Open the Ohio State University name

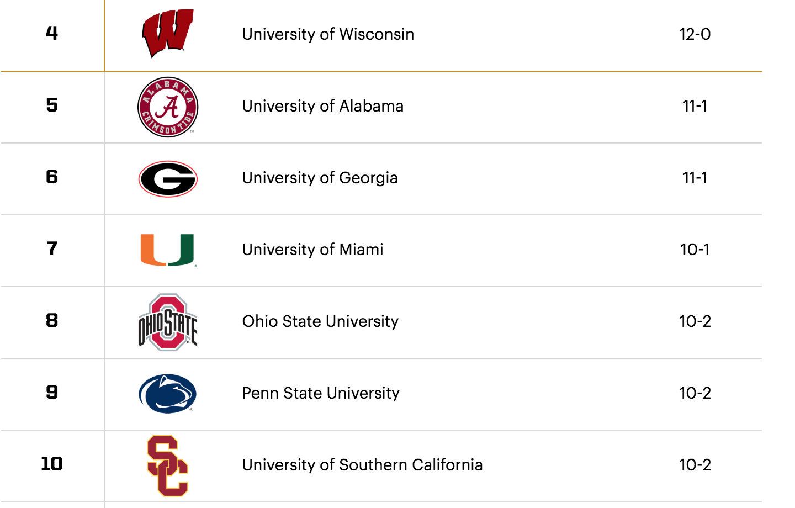(320, 321)
